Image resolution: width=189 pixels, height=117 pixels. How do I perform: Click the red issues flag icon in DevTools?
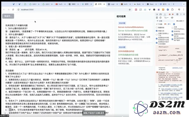pyautogui.click(x=173, y=14)
